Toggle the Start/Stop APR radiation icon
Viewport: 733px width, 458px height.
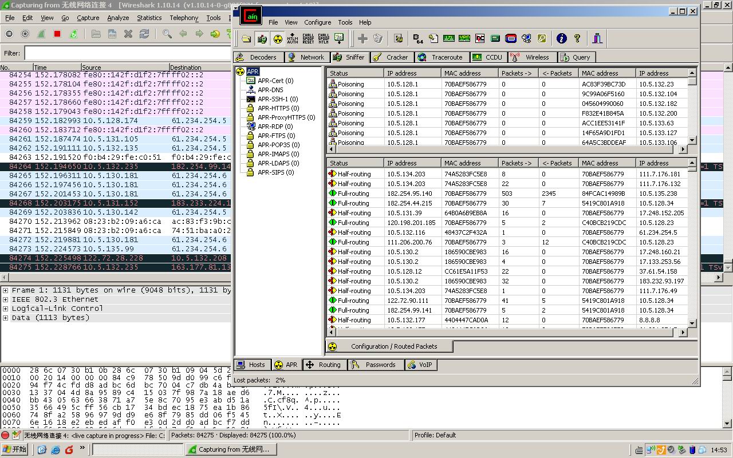tap(278, 39)
